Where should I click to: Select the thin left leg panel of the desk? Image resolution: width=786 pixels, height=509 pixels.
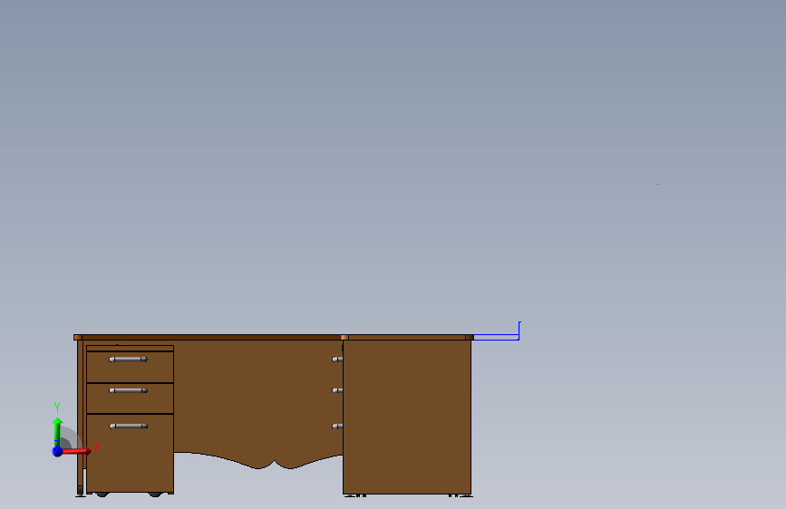80,417
